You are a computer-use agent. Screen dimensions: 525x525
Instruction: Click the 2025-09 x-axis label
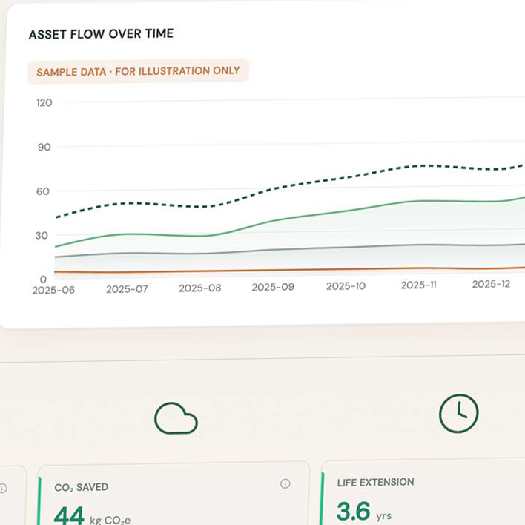[x=273, y=287]
